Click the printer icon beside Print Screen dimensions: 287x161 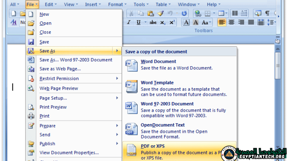pos(31,116)
